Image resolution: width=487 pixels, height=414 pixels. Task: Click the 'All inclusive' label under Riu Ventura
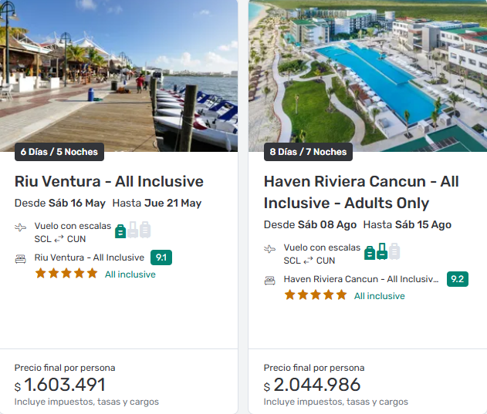click(x=130, y=274)
